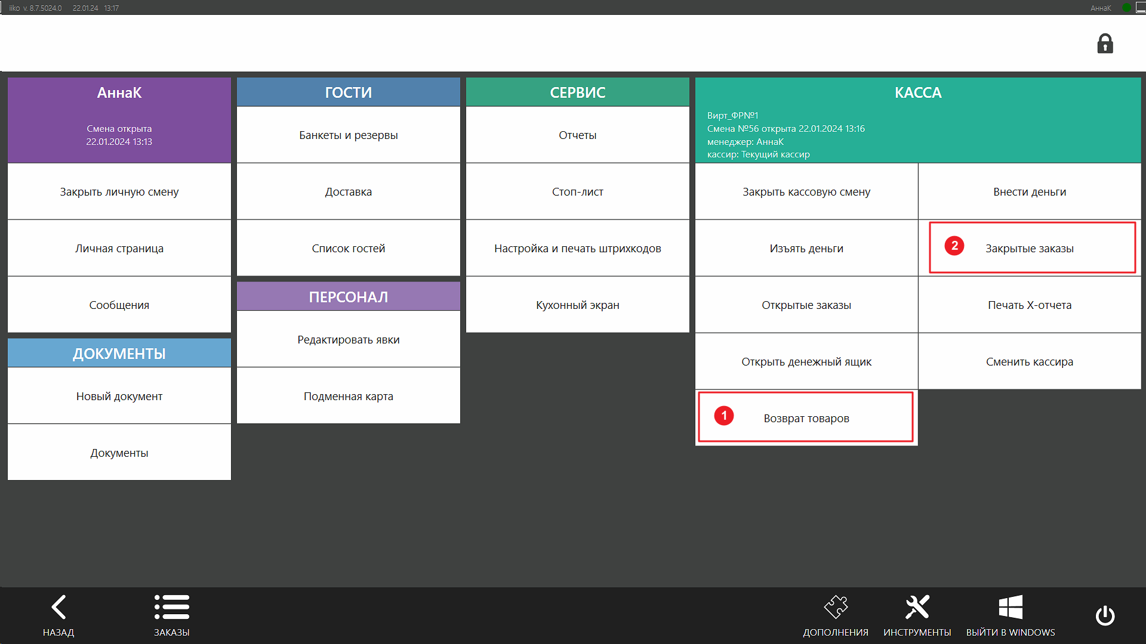Click Закрыть личную смену
This screenshot has width=1146, height=644.
(119, 191)
